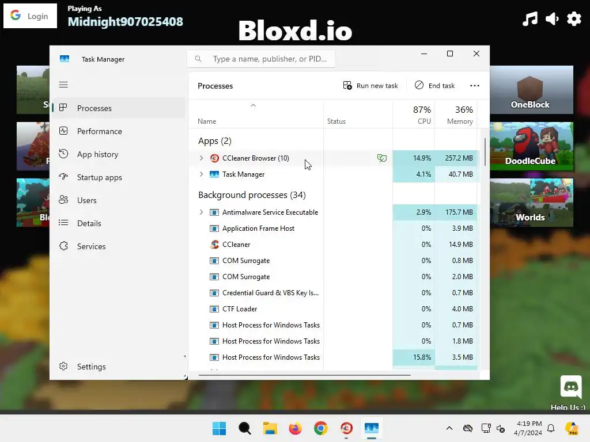Expand CCleaner Browser (10) process group
Screen dimensions: 590x442
point(201,158)
